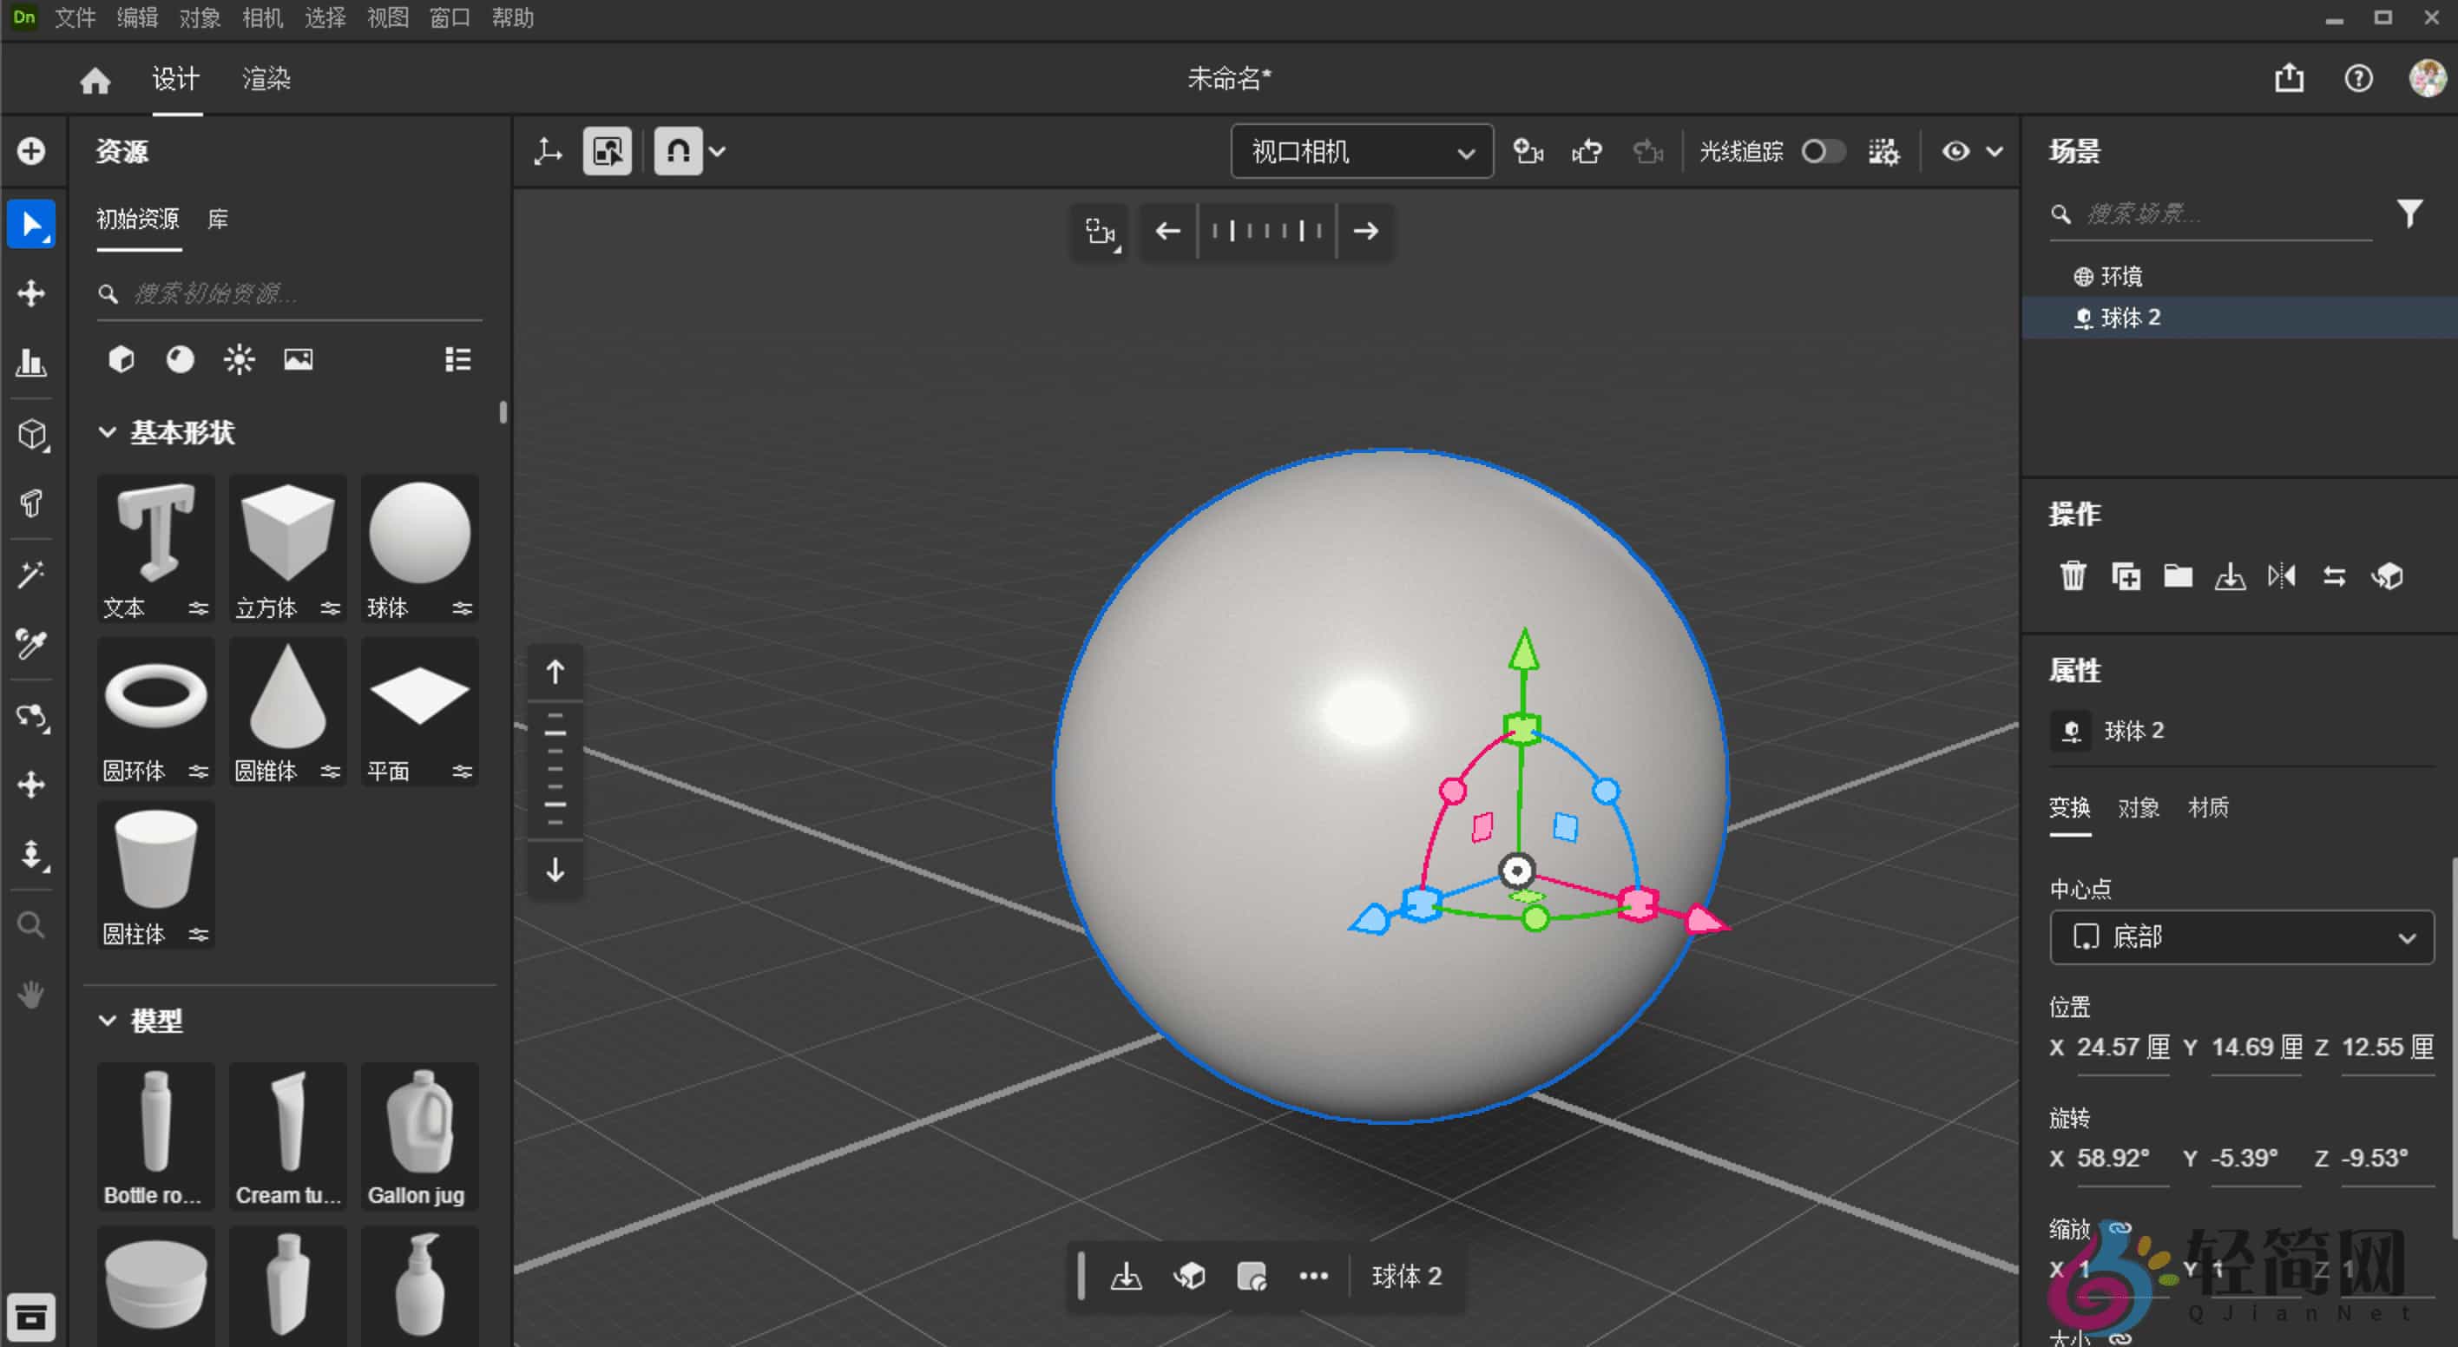This screenshot has width=2458, height=1347.
Task: Select the Move tool in the left toolbar
Action: [x=31, y=292]
